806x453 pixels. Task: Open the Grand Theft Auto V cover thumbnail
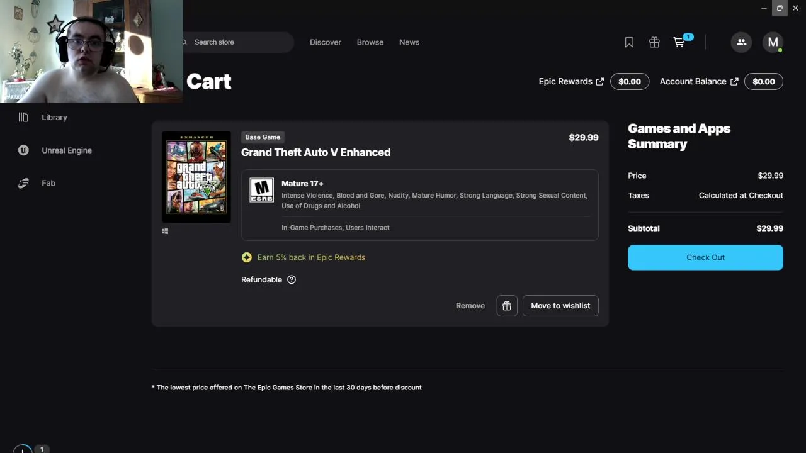[x=196, y=177]
